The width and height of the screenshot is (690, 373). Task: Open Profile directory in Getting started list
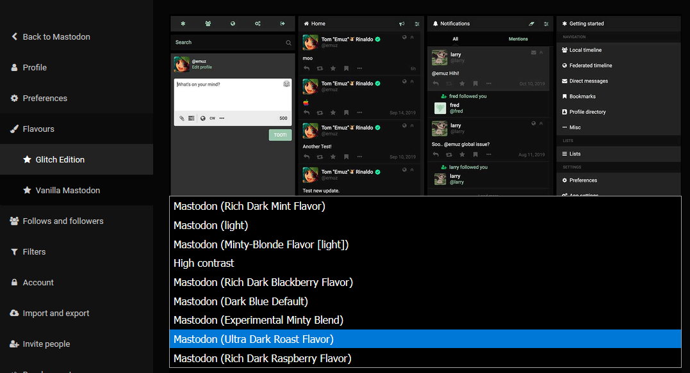click(x=619, y=112)
